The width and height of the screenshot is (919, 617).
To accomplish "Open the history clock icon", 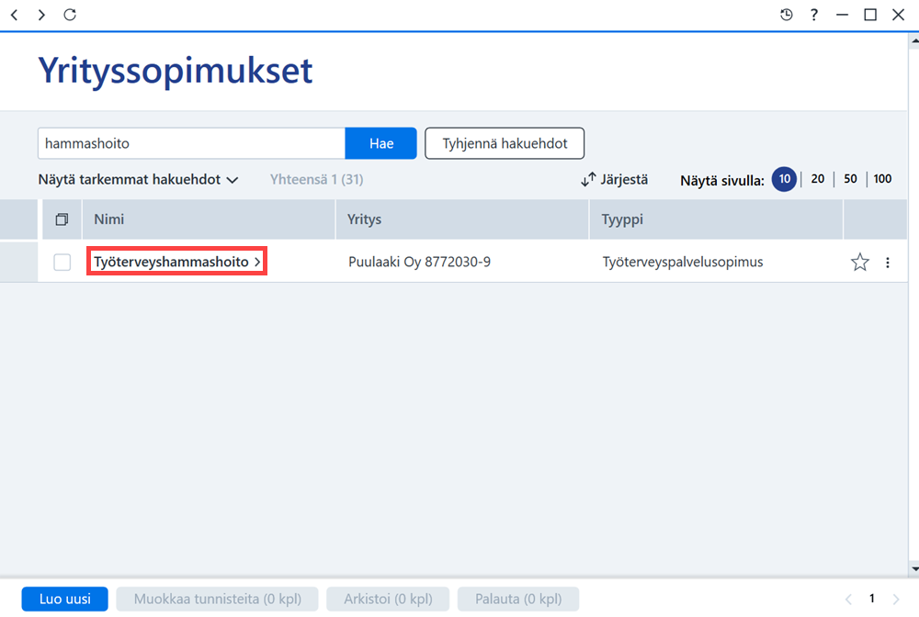I will (x=787, y=15).
